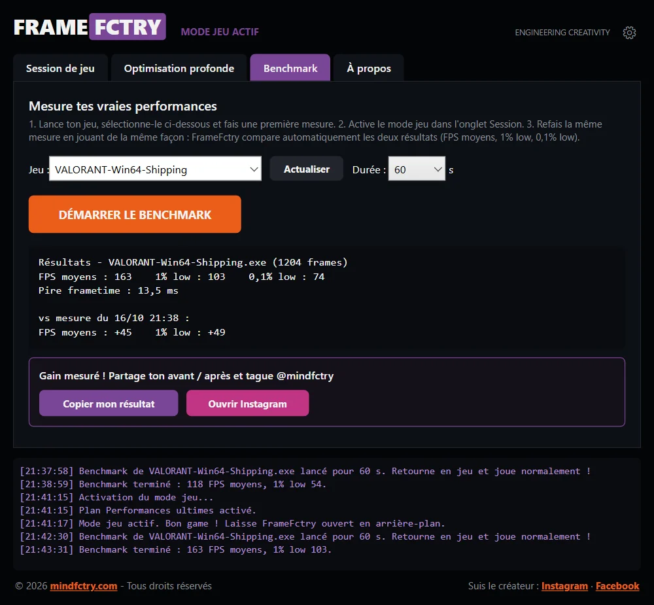Click Copier mon résultat
The height and width of the screenshot is (605, 654).
point(109,404)
